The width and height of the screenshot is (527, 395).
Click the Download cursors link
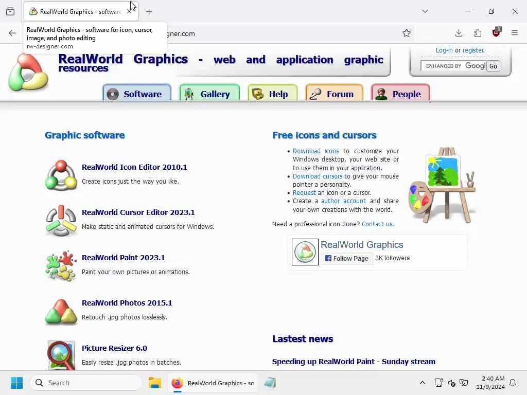[317, 176]
